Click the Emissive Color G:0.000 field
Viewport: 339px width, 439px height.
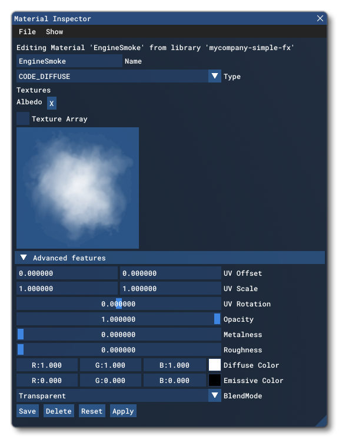coord(111,380)
